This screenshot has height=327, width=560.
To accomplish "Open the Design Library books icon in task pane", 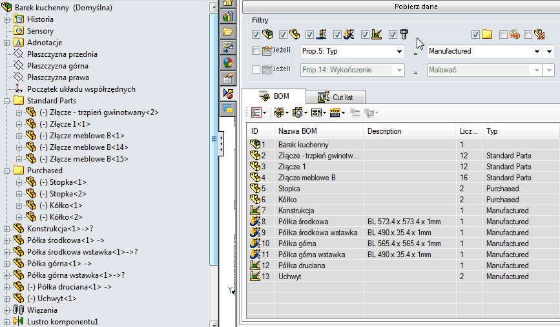I will pyautogui.click(x=228, y=16).
